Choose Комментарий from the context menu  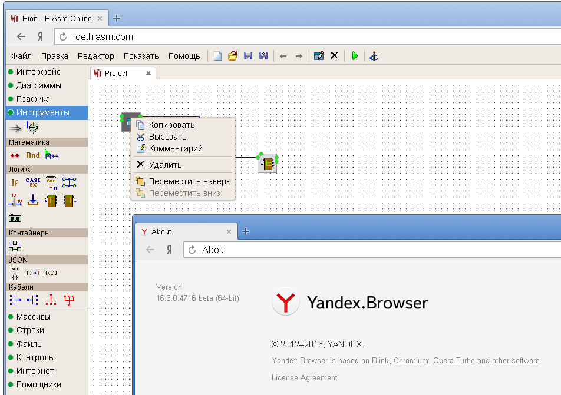183,148
